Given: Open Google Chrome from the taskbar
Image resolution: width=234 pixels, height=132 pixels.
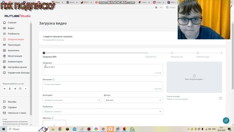Looking at the screenshot, I should 60,129.
